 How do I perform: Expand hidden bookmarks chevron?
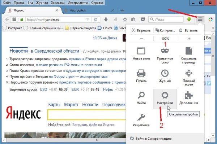click(213, 28)
